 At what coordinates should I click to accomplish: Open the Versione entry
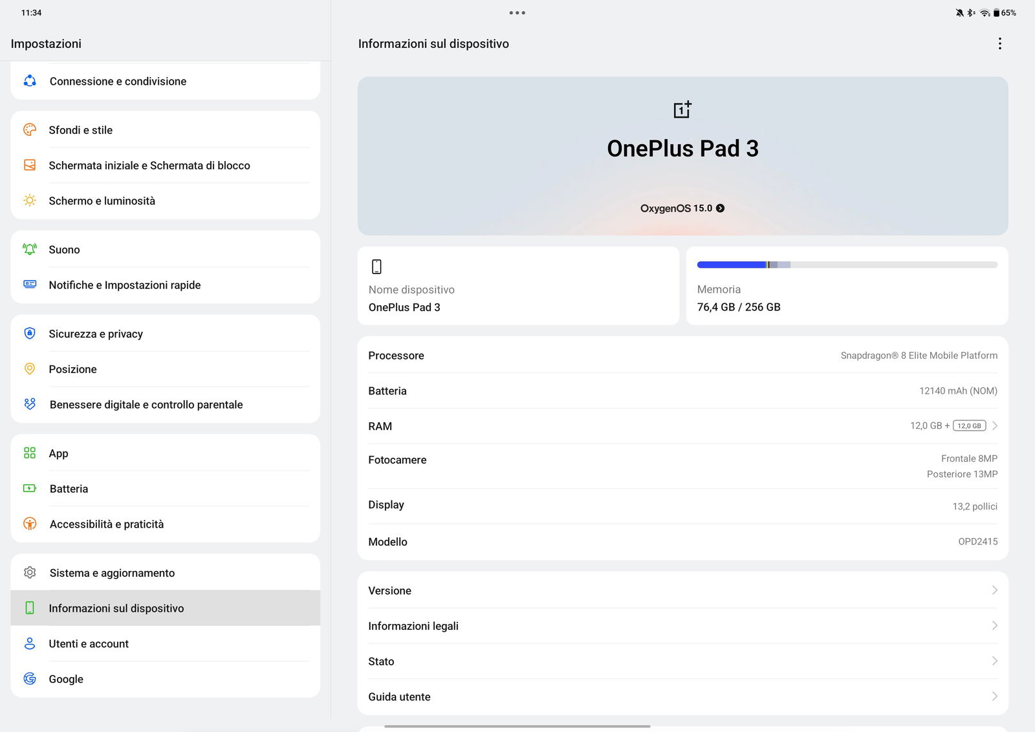click(682, 590)
